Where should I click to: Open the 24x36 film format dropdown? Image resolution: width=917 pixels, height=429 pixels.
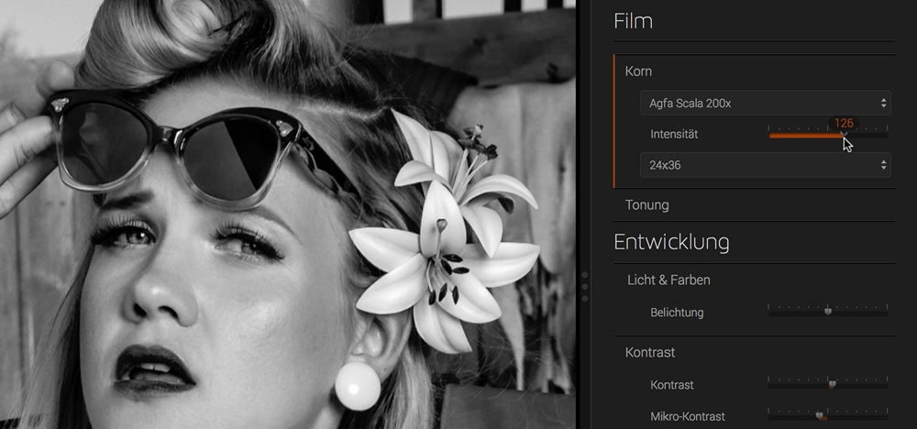[765, 166]
